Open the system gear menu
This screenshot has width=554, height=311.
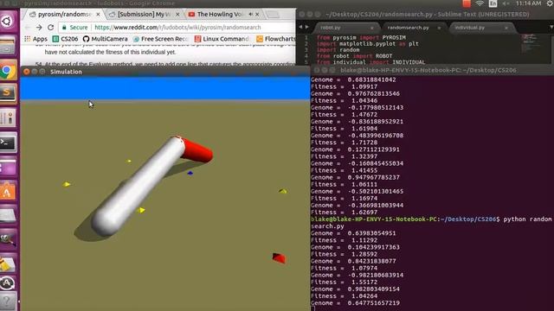coord(550,3)
